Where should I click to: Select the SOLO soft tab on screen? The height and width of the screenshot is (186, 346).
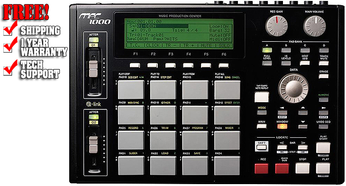[224, 45]
